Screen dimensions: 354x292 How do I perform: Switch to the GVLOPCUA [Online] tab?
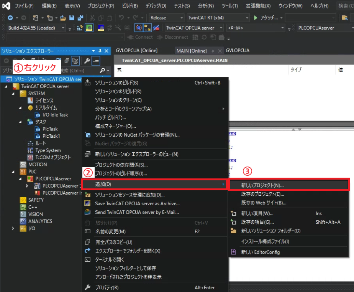tap(137, 50)
